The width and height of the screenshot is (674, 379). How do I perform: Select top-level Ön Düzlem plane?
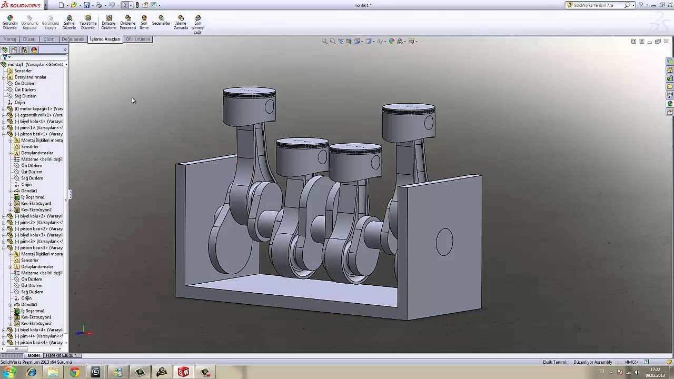point(25,84)
